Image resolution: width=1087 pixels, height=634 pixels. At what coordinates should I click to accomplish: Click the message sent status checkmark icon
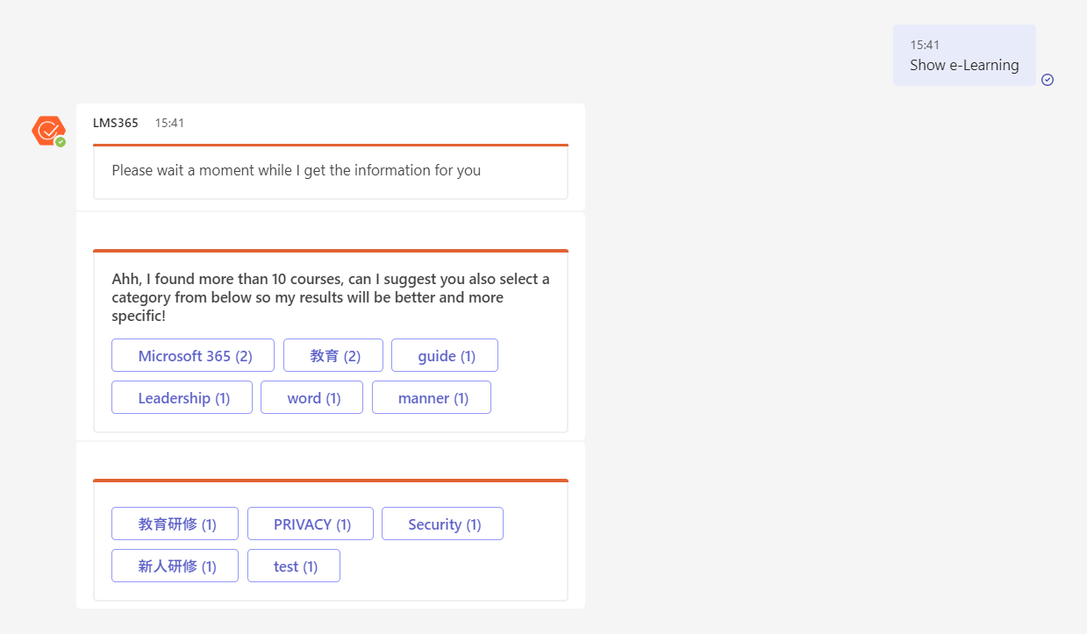[1048, 80]
